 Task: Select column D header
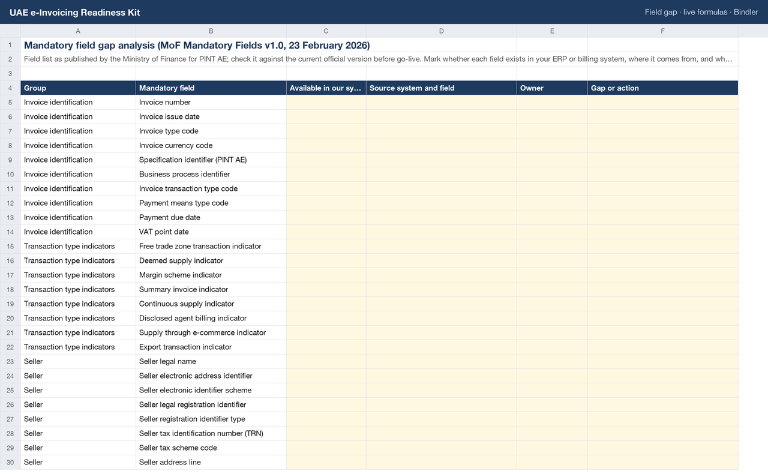[x=441, y=31]
